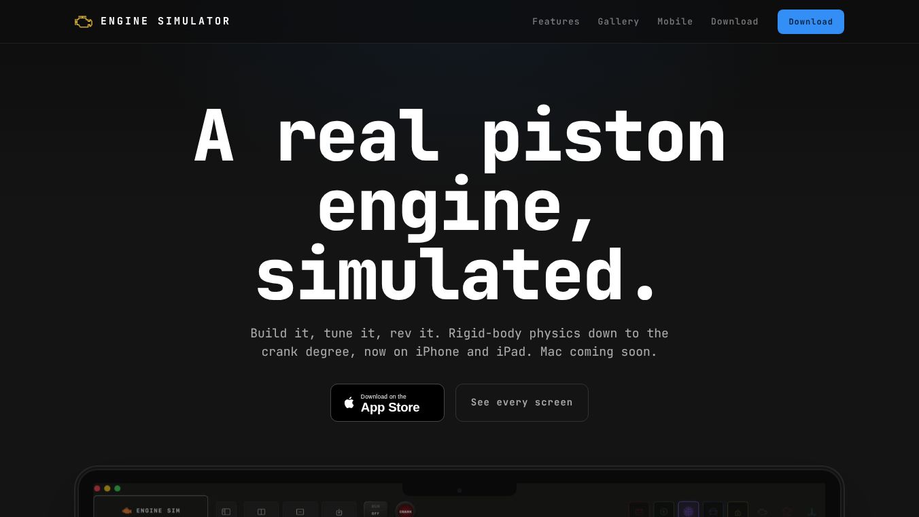Click the yellow minimize dot in preview window
919x517 pixels.
click(x=107, y=488)
